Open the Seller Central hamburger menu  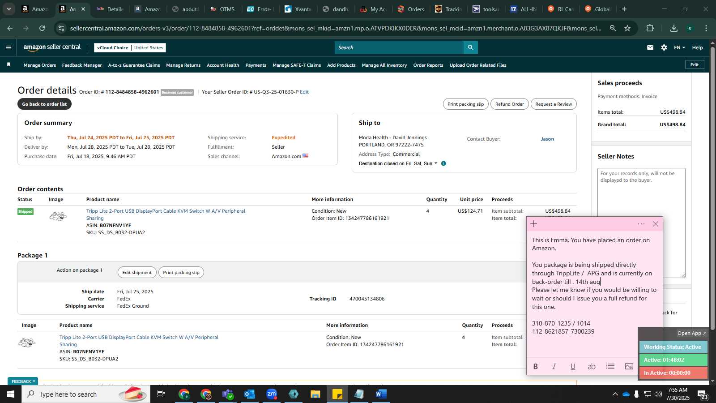click(x=9, y=47)
